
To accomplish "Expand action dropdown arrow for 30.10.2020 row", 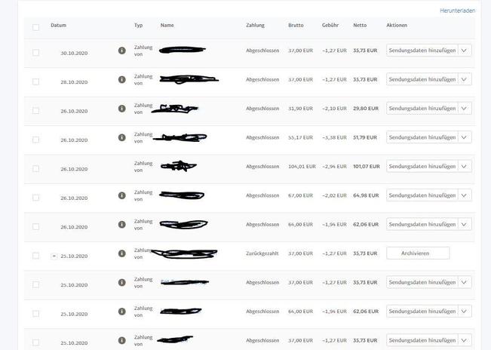I will point(465,51).
